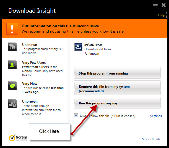169x148 pixels.
Task: Click the setup.exe installer file icon
Action: [78, 47]
